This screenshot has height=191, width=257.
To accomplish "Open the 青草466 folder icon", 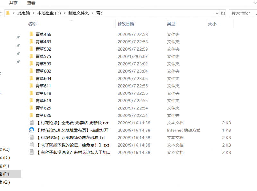I will (x=31, y=34).
